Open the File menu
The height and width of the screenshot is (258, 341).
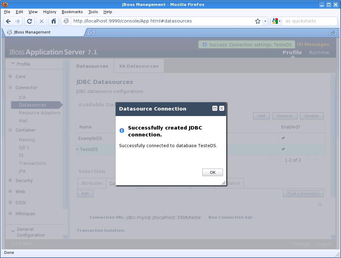click(7, 12)
